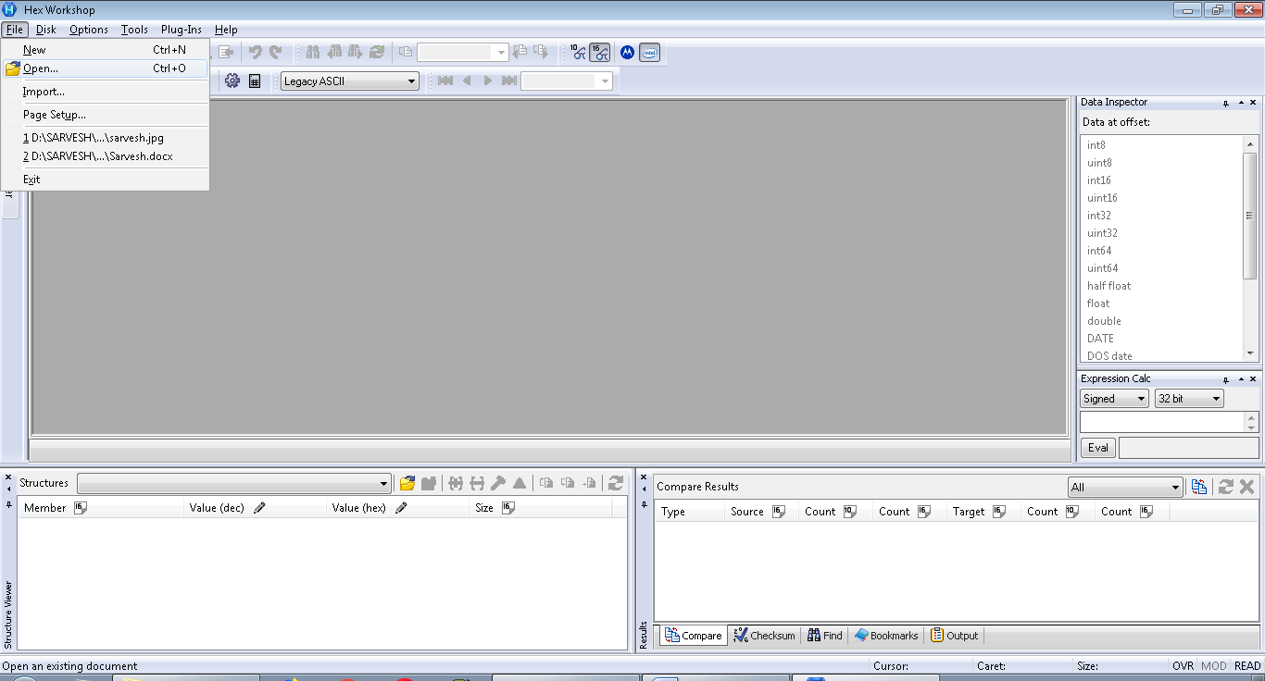Toggle decimal offset display (10 glasses)
This screenshot has height=681, width=1265.
click(x=578, y=53)
